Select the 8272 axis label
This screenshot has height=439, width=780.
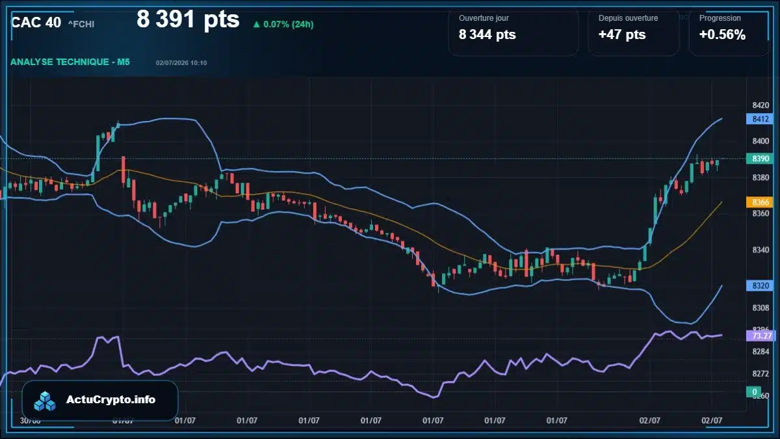pyautogui.click(x=760, y=374)
